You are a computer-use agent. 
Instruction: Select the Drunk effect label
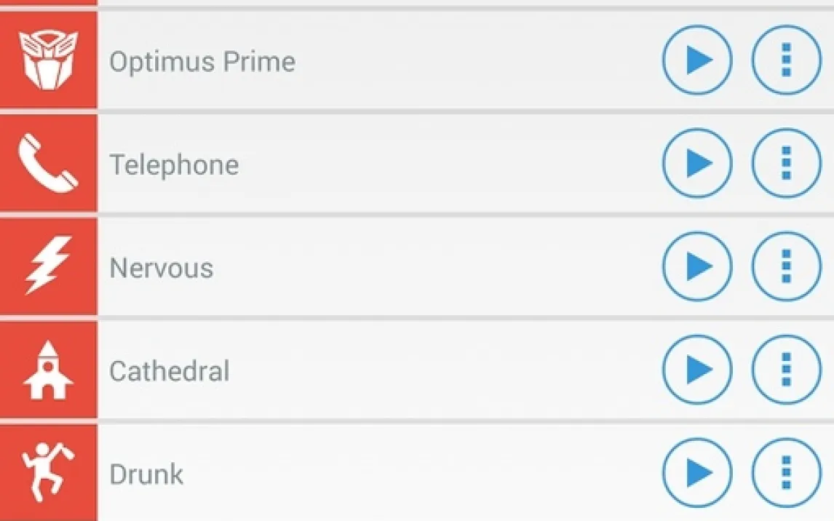click(146, 474)
